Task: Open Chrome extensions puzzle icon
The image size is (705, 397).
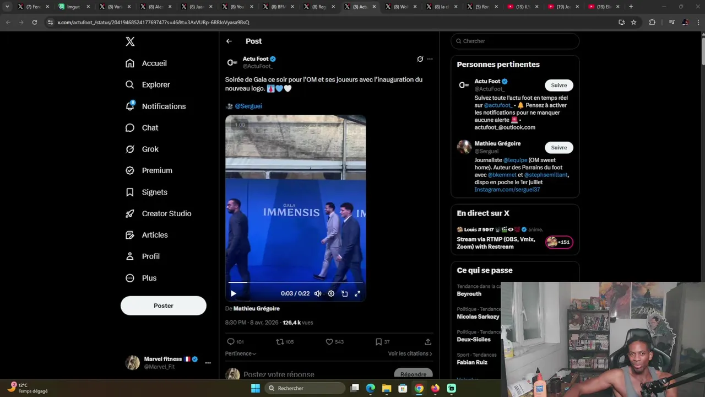Action: [652, 23]
